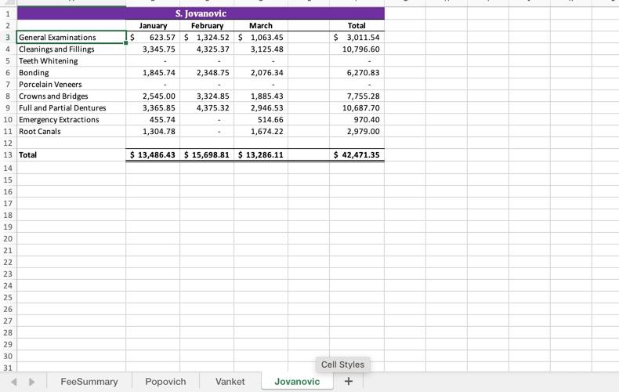
Task: Select the Teeth Whitening cell
Action: click(71, 61)
